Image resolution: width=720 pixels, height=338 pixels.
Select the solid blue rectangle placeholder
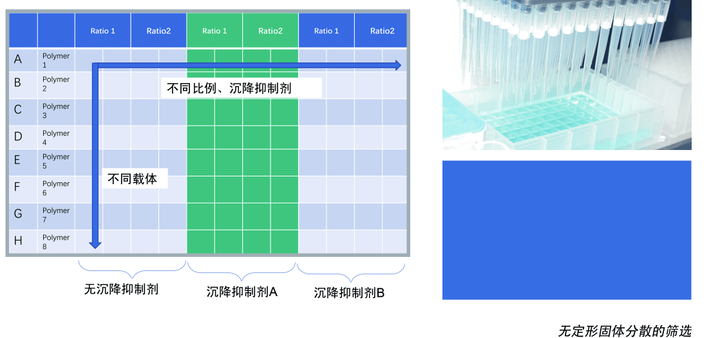tap(567, 230)
